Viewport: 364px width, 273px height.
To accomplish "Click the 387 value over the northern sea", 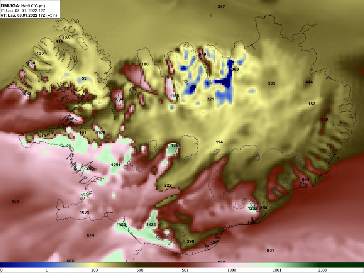I will [x=221, y=7].
